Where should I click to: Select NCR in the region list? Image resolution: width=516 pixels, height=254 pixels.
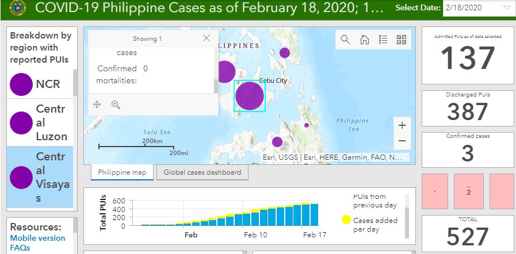pos(39,84)
